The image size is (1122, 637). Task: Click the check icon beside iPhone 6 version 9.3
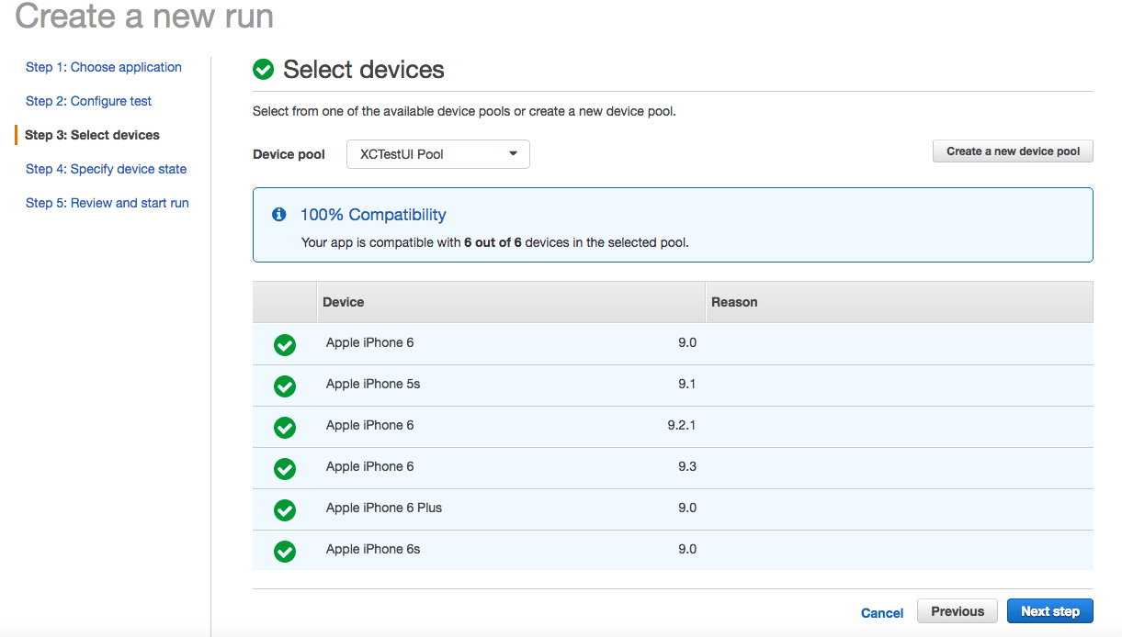pyautogui.click(x=284, y=468)
